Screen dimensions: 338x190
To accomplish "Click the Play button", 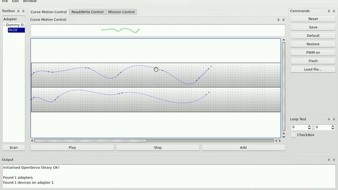I will [72, 148].
